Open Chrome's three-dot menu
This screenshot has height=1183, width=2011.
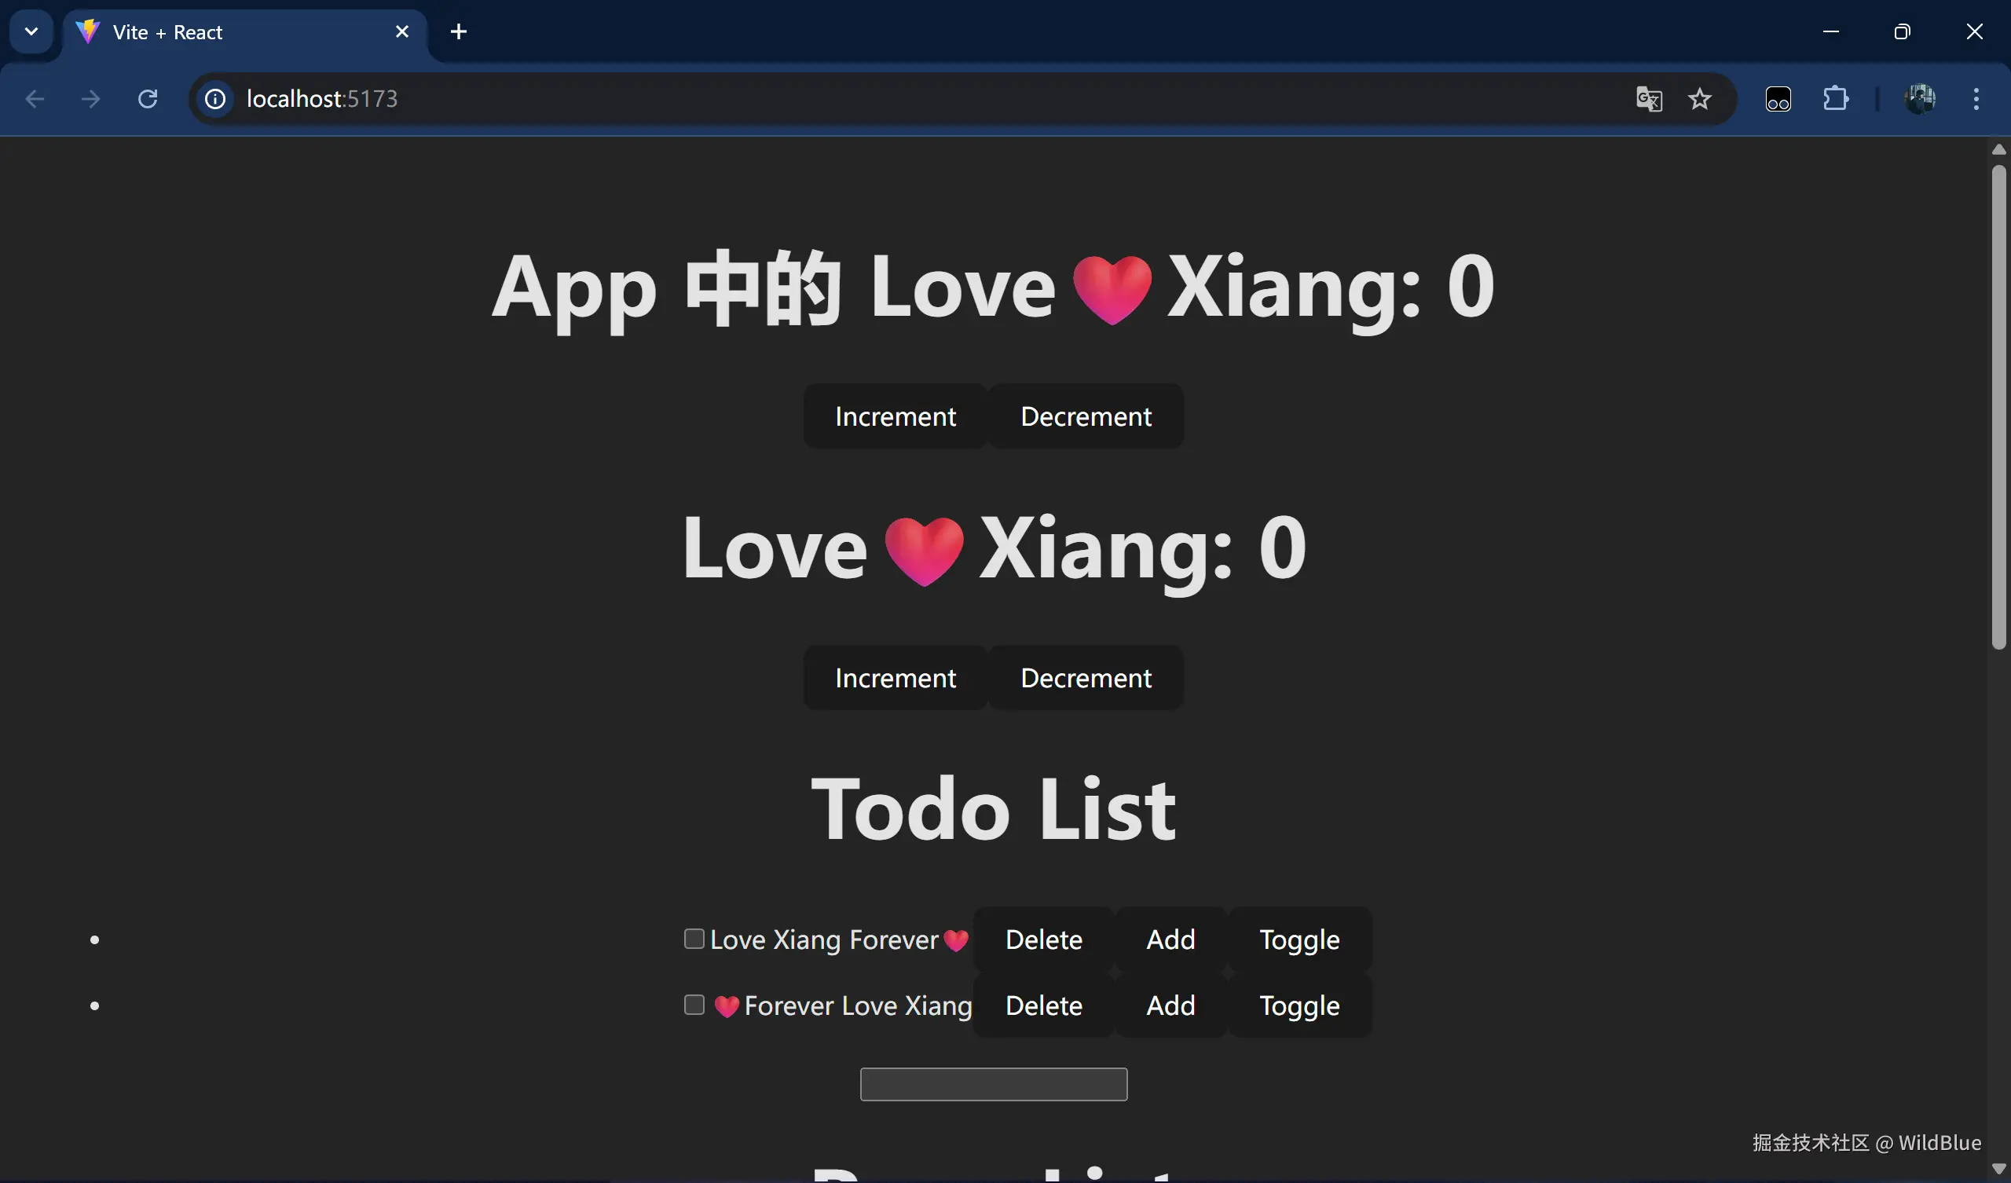(x=1976, y=99)
